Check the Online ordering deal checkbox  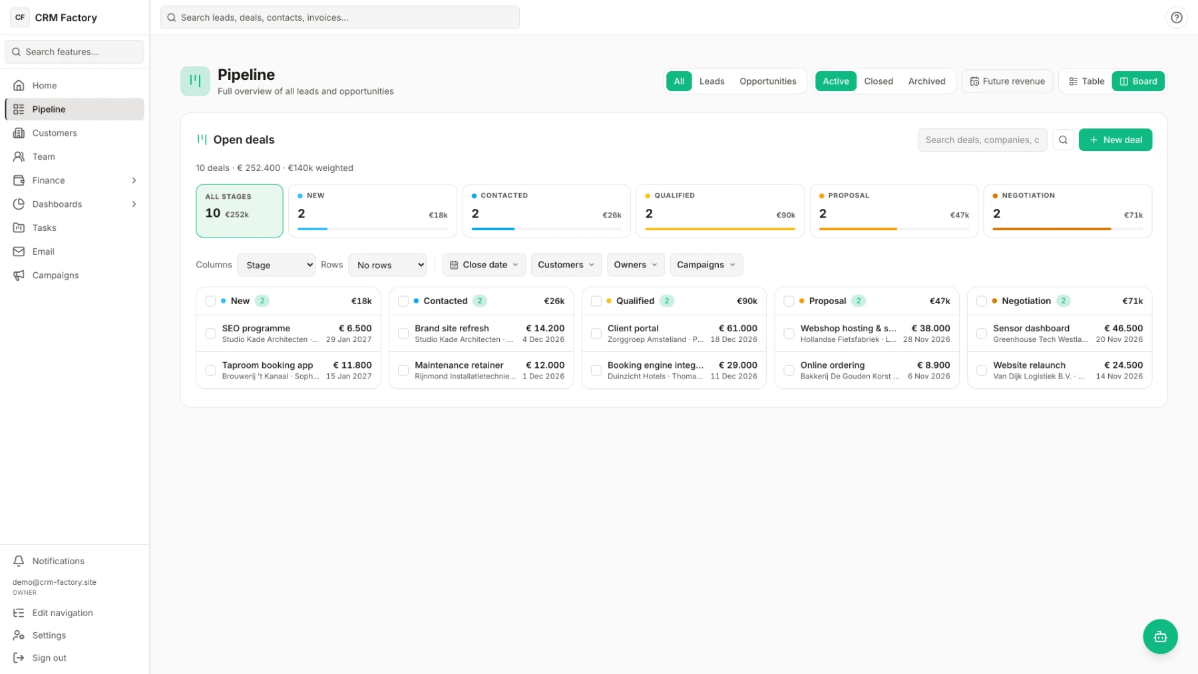pos(789,371)
